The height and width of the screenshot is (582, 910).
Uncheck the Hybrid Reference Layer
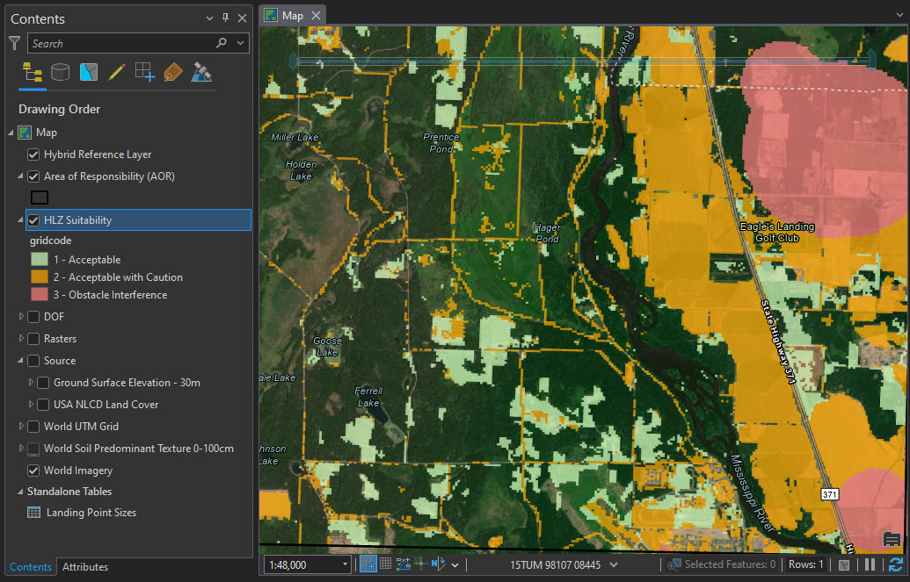coord(33,154)
